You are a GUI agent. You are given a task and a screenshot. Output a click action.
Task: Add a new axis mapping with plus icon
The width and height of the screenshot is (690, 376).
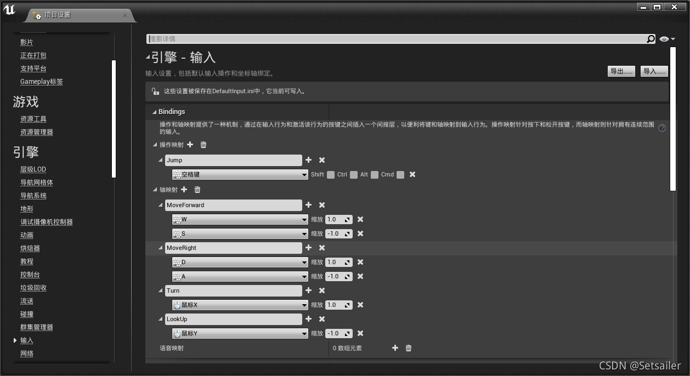184,190
